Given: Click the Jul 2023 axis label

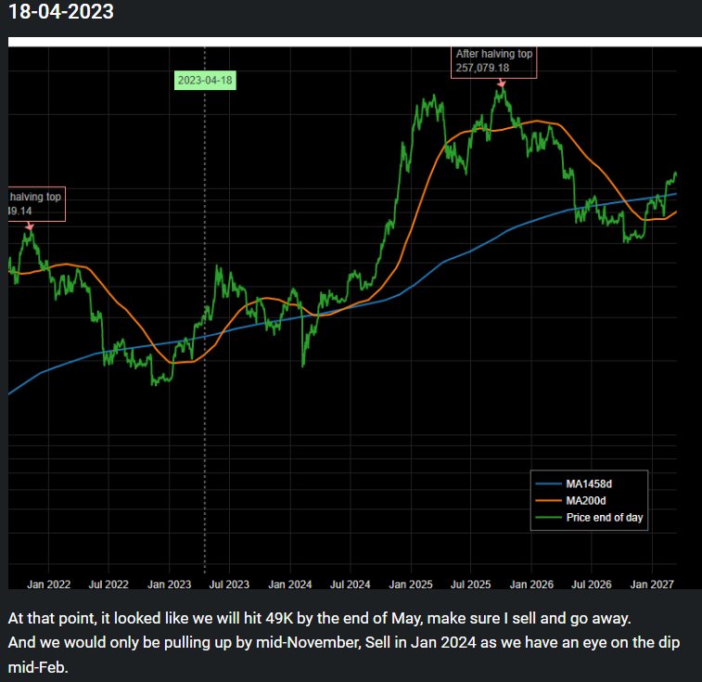Looking at the screenshot, I should click(x=229, y=585).
